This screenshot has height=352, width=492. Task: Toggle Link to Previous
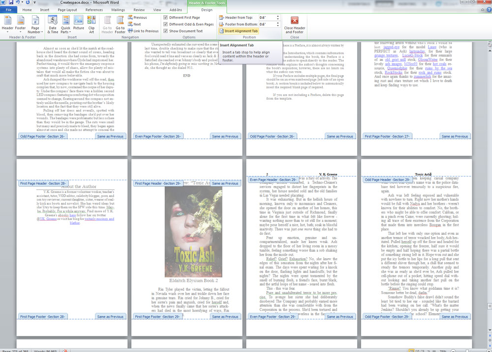tap(143, 31)
